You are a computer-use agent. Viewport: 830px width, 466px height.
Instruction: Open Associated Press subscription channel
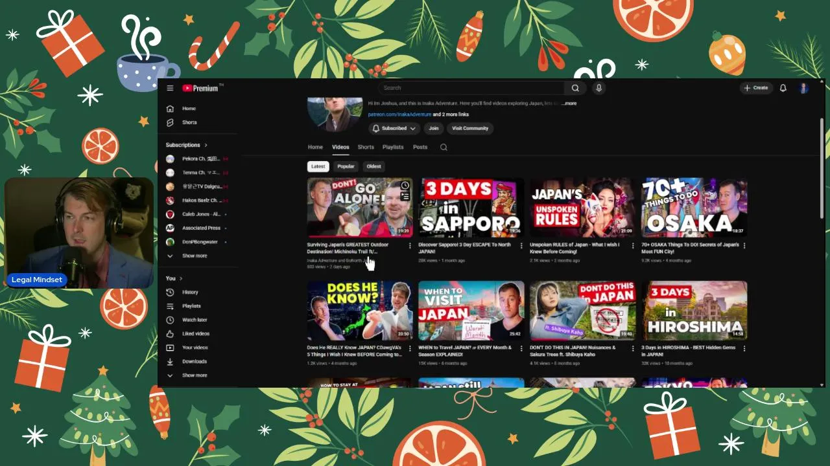(198, 228)
